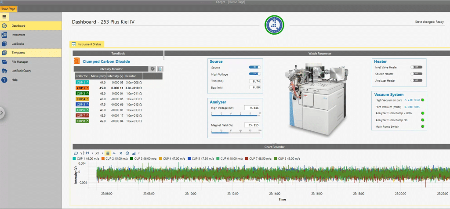
Task: Click the Templates sidebar icon
Action: click(4, 53)
